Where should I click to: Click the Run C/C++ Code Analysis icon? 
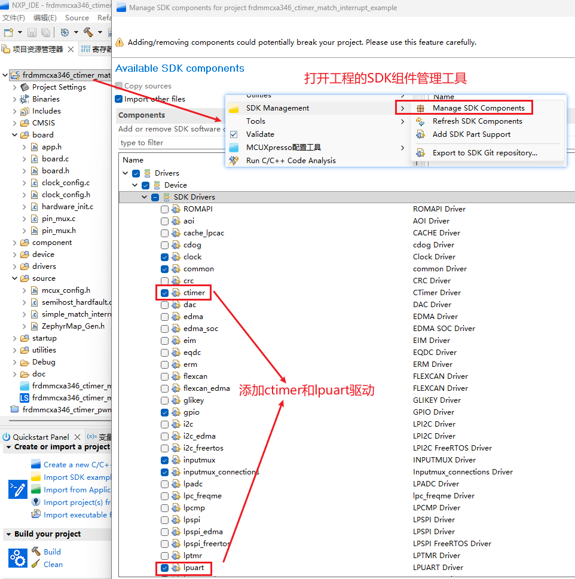point(233,160)
